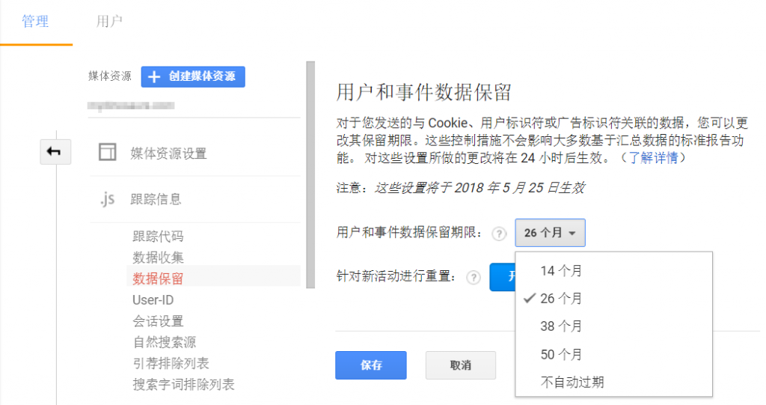Switch to the 管理 tab
Image resolution: width=766 pixels, height=405 pixels.
click(35, 22)
